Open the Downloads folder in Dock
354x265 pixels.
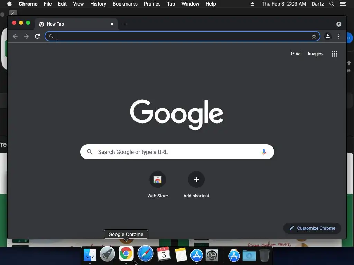(249, 255)
